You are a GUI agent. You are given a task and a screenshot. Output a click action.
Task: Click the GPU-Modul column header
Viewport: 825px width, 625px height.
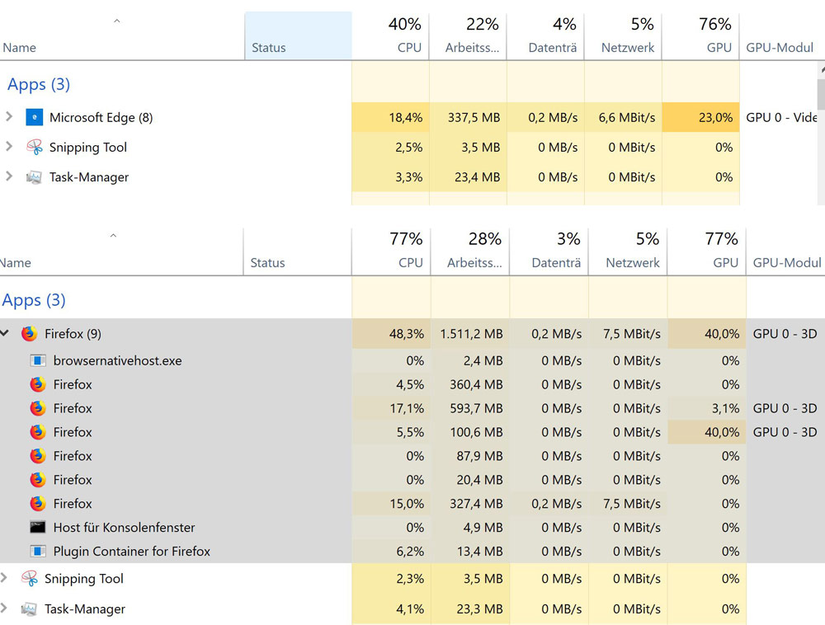point(779,47)
